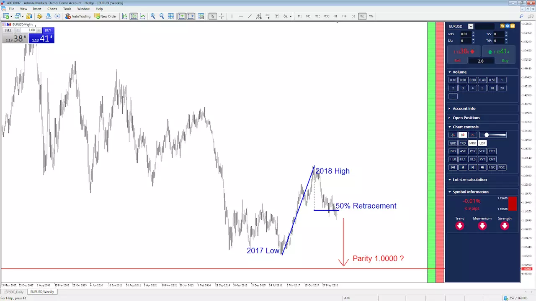536x301 pixels.
Task: Open the profiles toolbar icon
Action: pyautogui.click(x=17, y=16)
